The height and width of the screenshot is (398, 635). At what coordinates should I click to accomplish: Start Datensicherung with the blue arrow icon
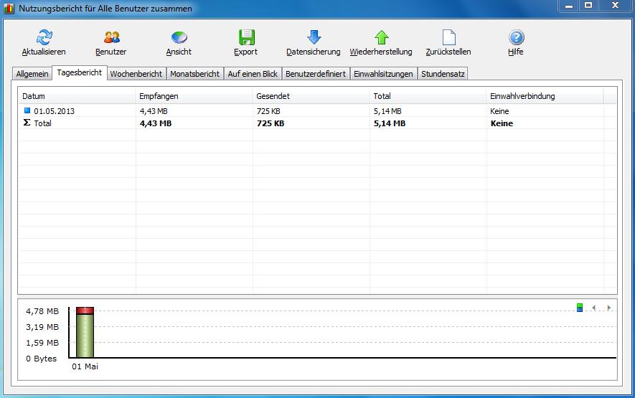pos(314,37)
